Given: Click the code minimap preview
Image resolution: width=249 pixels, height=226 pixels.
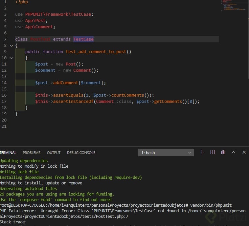Looking at the screenshot, I should (234, 6).
